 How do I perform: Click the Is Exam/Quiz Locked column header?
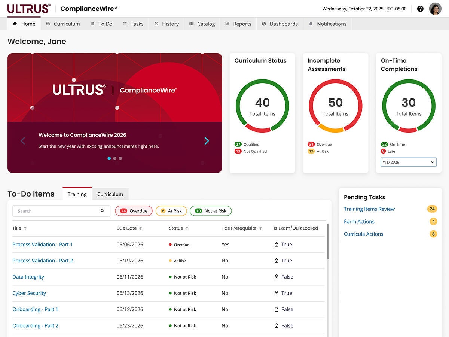(x=296, y=228)
